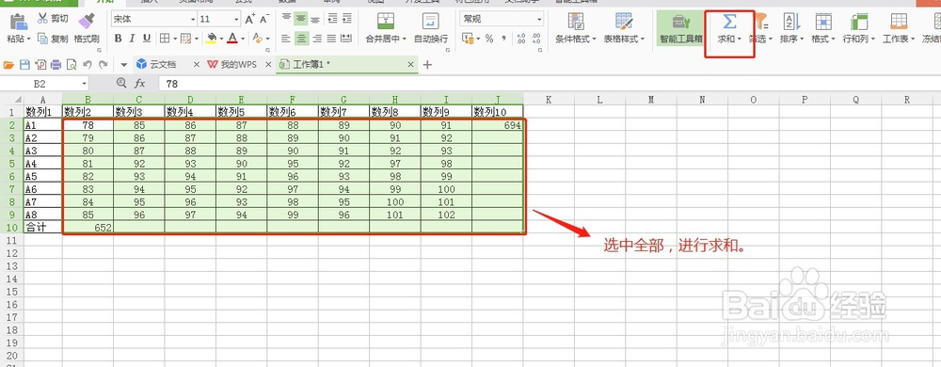Click the Merge and Center (合并居中) icon

(386, 22)
